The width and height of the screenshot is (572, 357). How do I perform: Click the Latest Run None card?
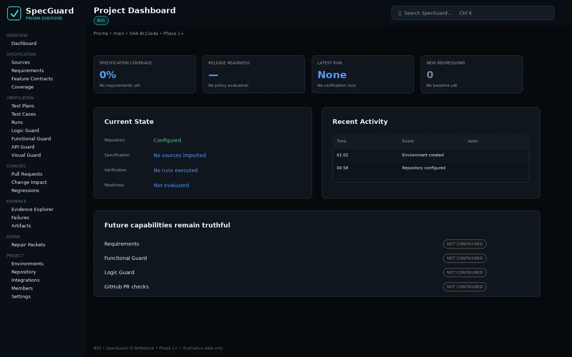coord(363,74)
